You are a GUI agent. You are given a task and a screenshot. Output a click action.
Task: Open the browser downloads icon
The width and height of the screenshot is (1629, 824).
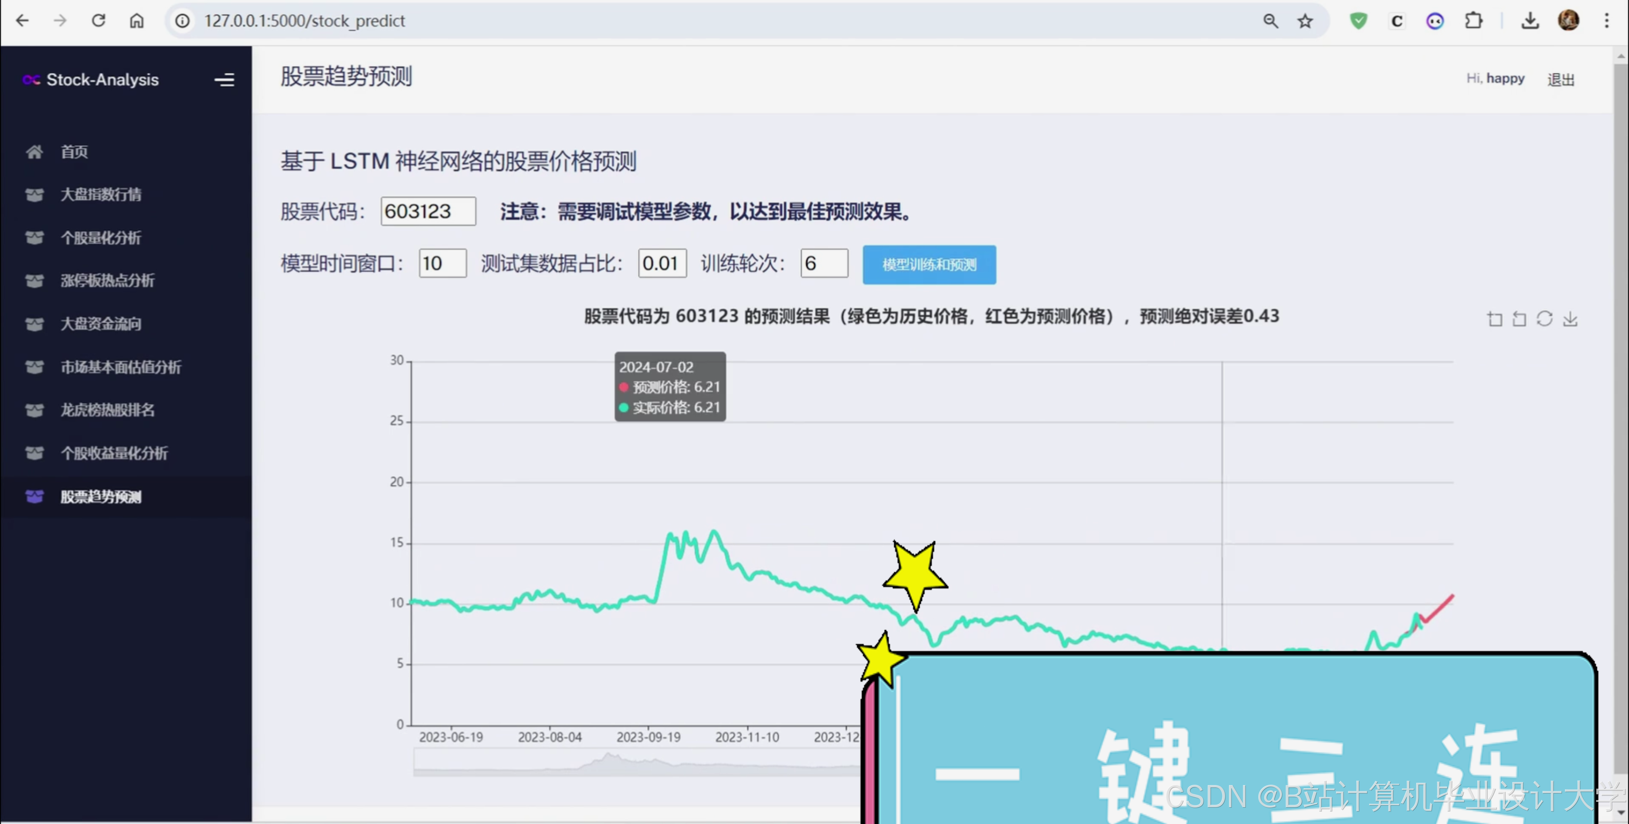pos(1530,21)
